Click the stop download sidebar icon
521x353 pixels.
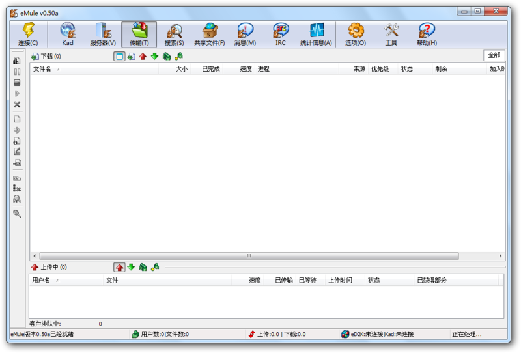click(17, 83)
